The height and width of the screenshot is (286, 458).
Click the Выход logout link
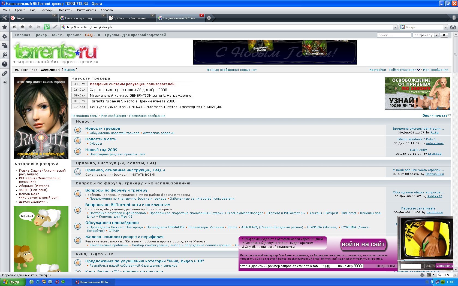pos(70,70)
